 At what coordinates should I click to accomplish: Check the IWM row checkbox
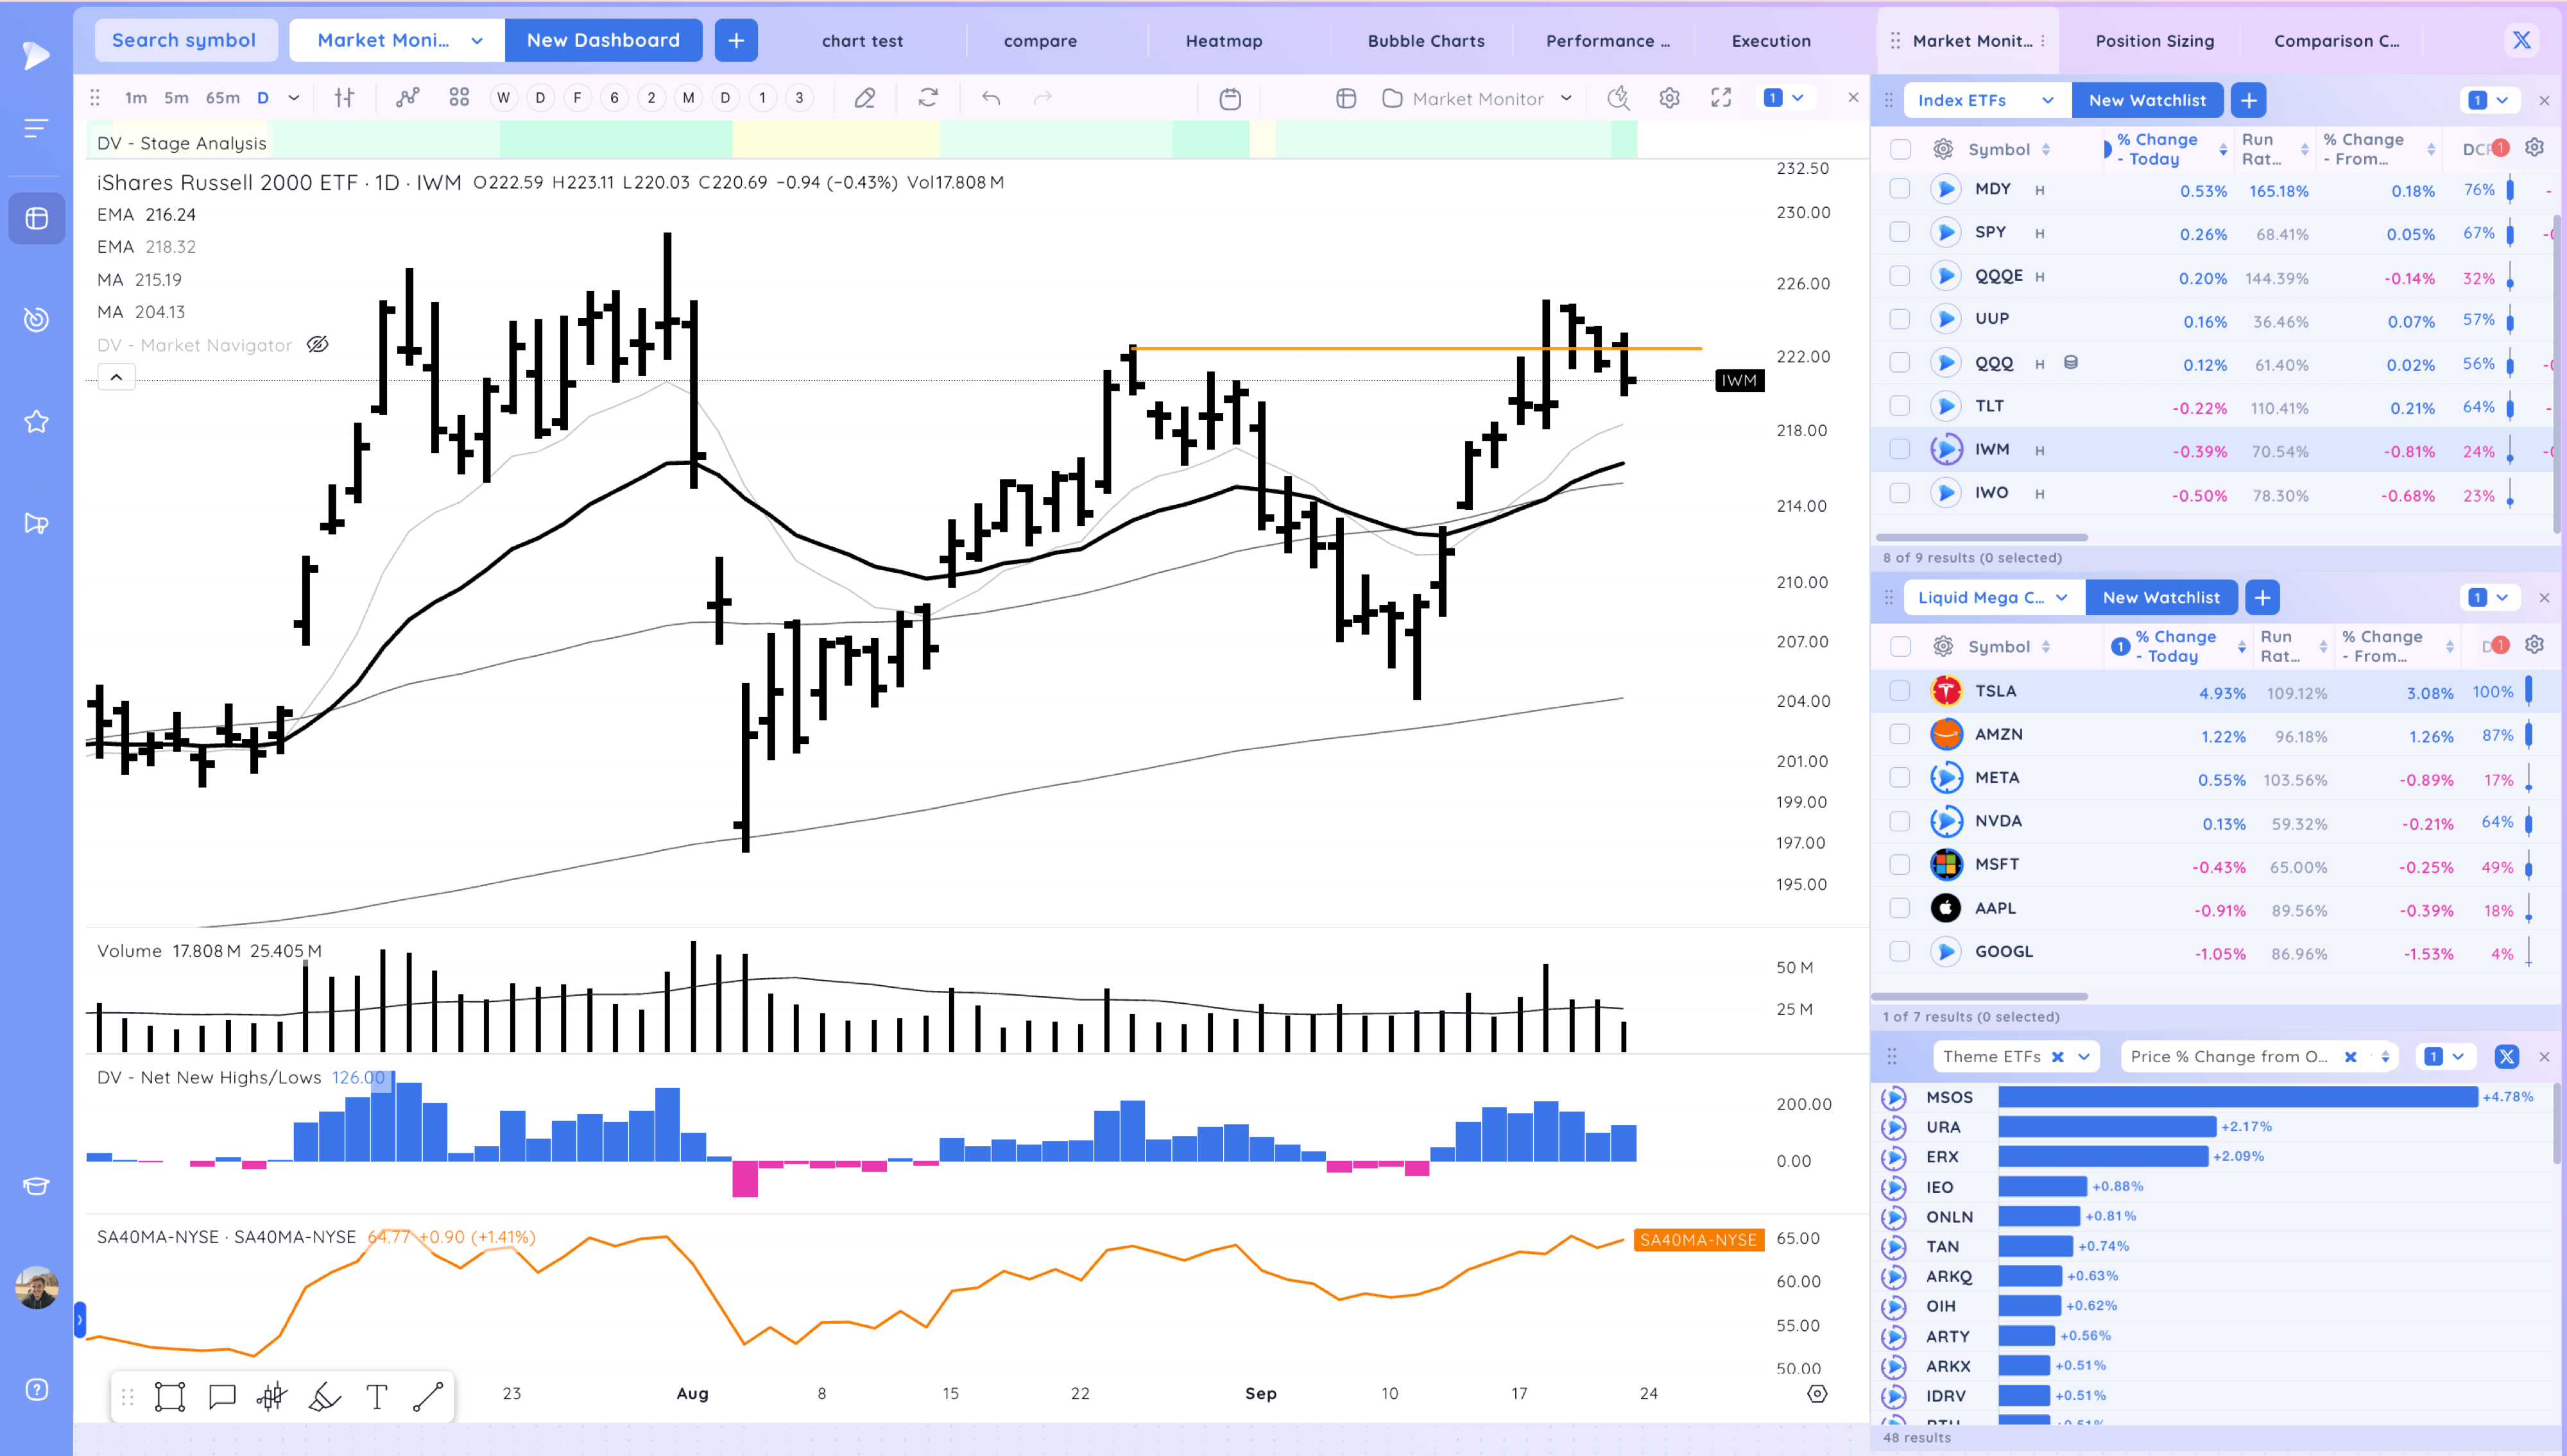[1899, 450]
